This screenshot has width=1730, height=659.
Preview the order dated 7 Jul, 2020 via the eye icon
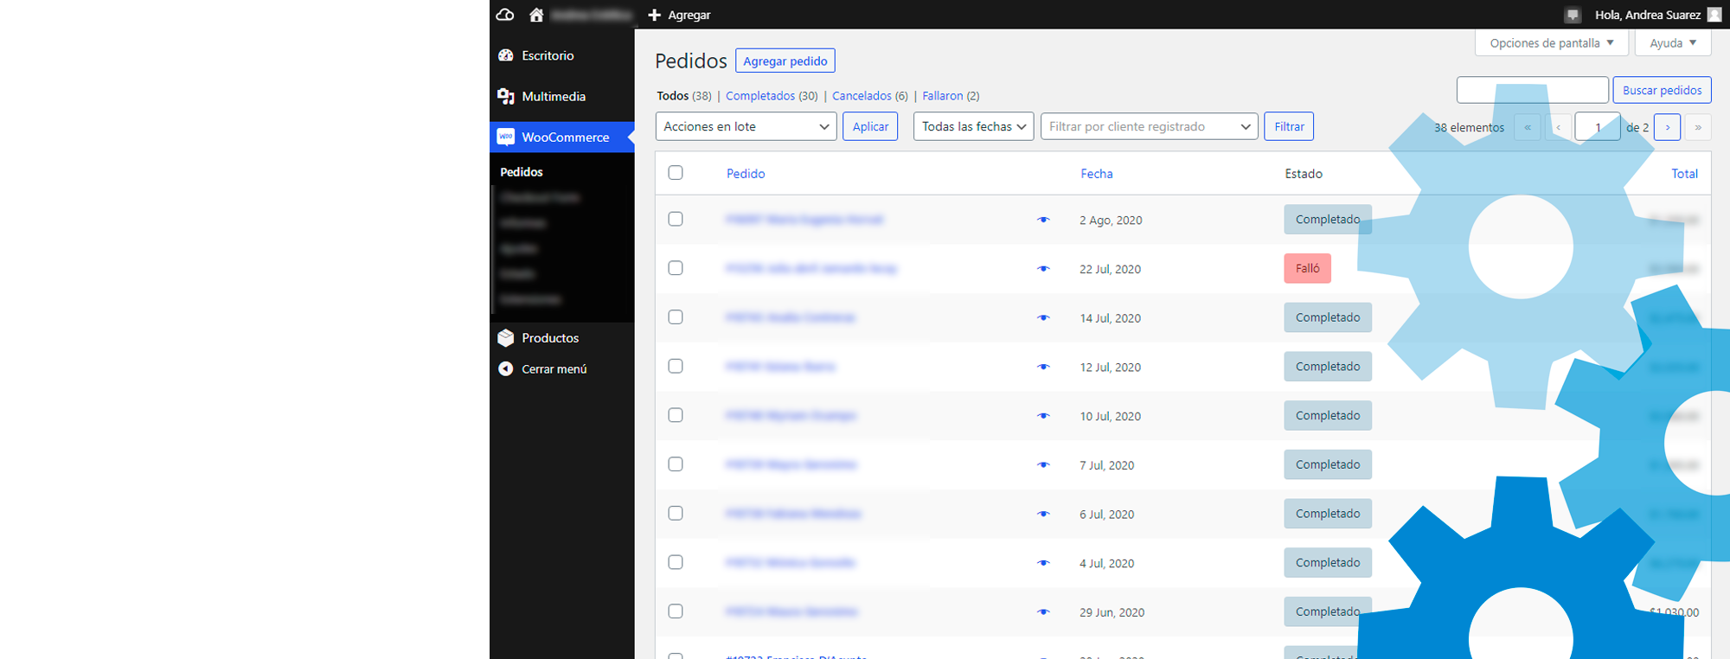pyautogui.click(x=1043, y=464)
